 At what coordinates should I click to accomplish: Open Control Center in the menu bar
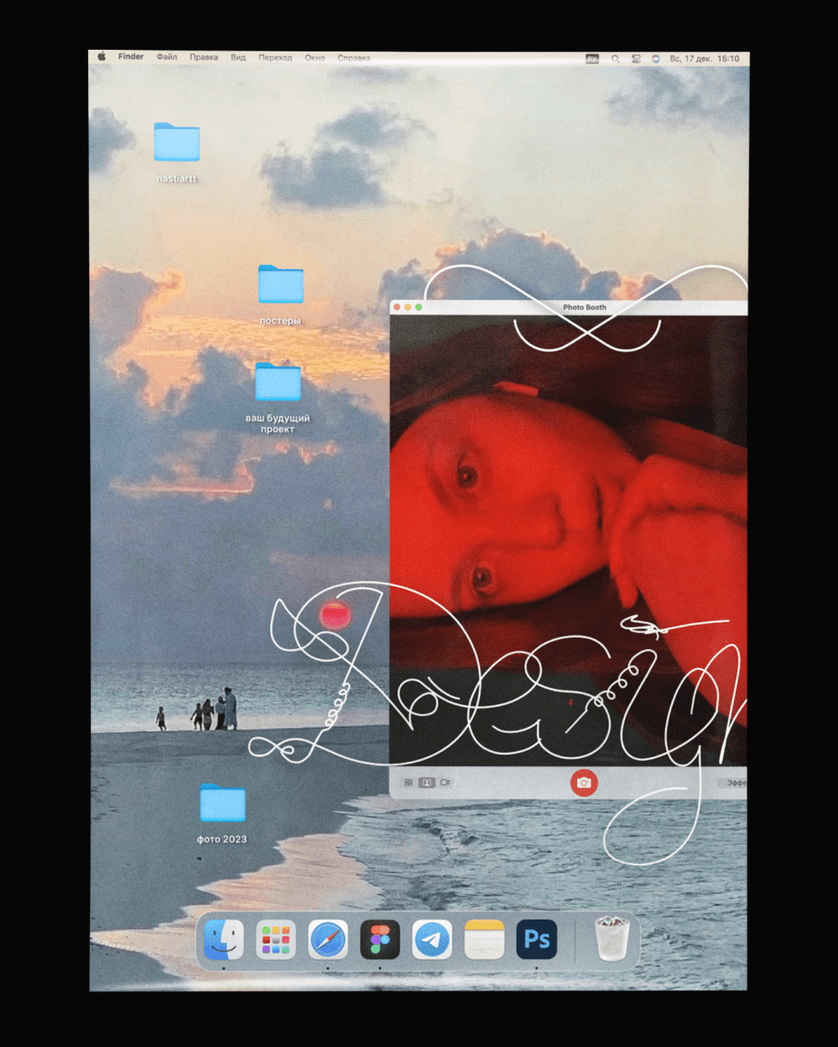tap(635, 58)
